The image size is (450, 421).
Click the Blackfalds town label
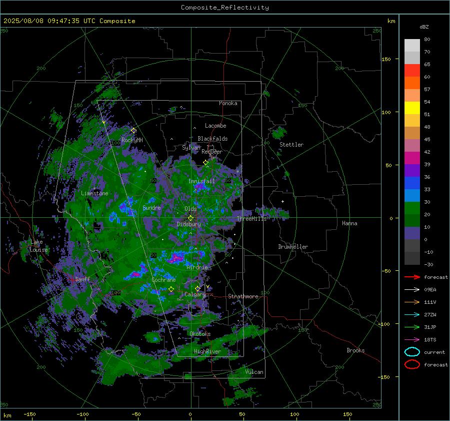212,139
